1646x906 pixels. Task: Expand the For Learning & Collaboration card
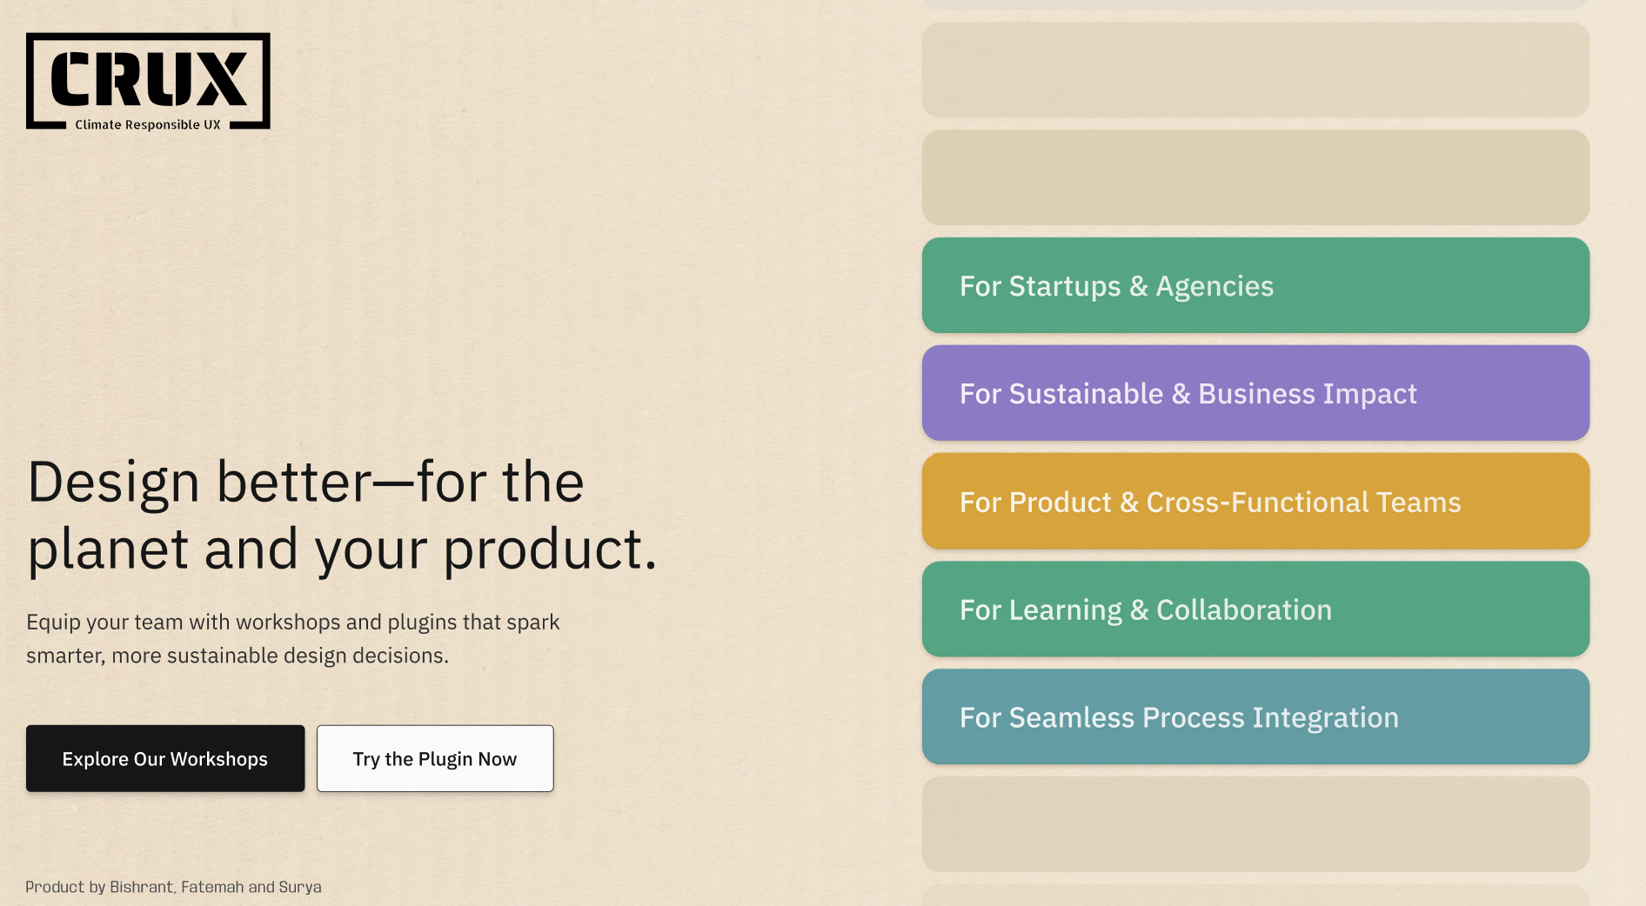click(x=1255, y=610)
